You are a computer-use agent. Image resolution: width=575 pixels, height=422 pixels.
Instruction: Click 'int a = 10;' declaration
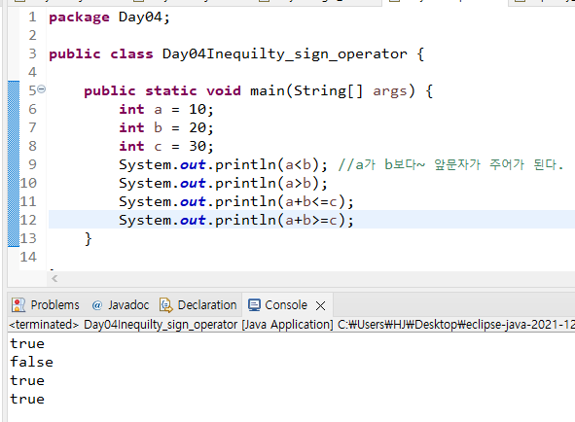click(165, 109)
